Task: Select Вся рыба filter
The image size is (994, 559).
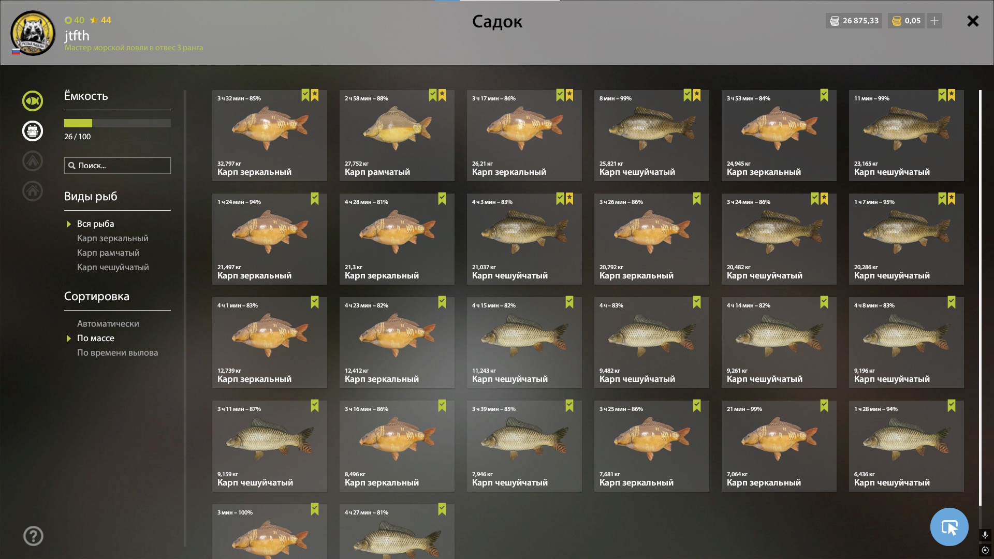Action: 95,224
